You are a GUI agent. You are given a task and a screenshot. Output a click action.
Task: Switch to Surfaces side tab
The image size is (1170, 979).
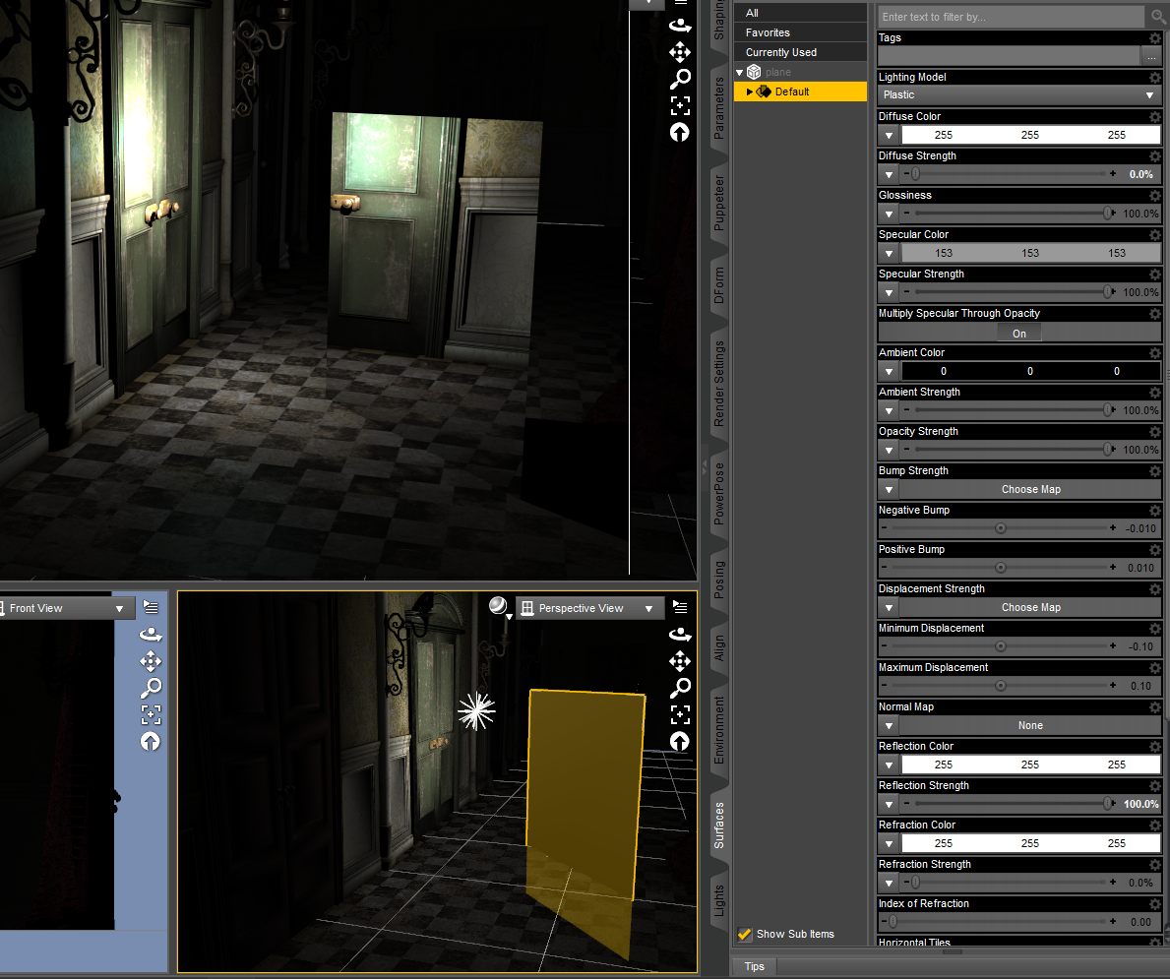click(718, 826)
